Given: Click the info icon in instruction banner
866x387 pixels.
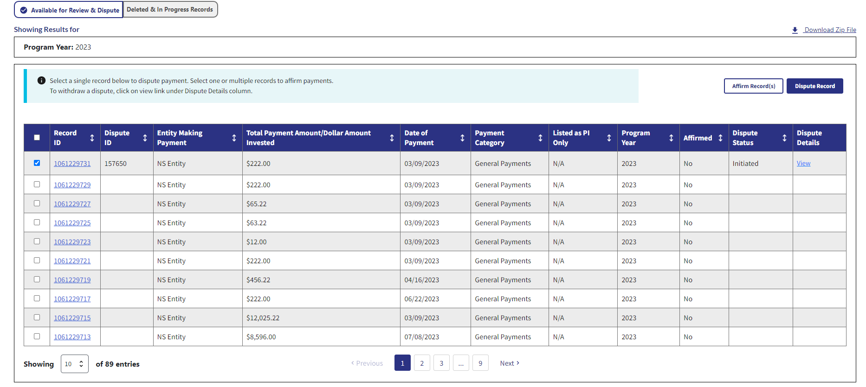Looking at the screenshot, I should coord(41,81).
